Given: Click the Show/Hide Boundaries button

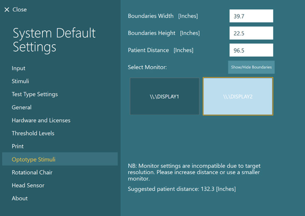Looking at the screenshot, I should coord(251,67).
